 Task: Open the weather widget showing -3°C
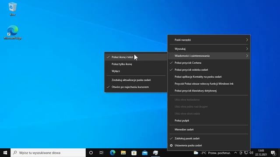[212, 153]
